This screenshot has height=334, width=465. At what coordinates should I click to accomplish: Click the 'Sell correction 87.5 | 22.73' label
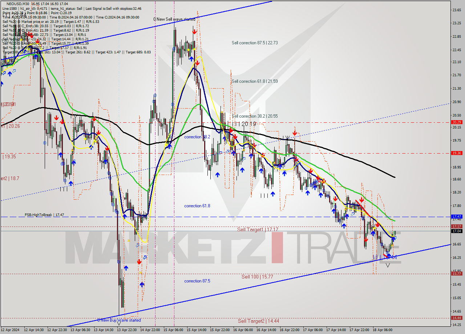coord(255,43)
